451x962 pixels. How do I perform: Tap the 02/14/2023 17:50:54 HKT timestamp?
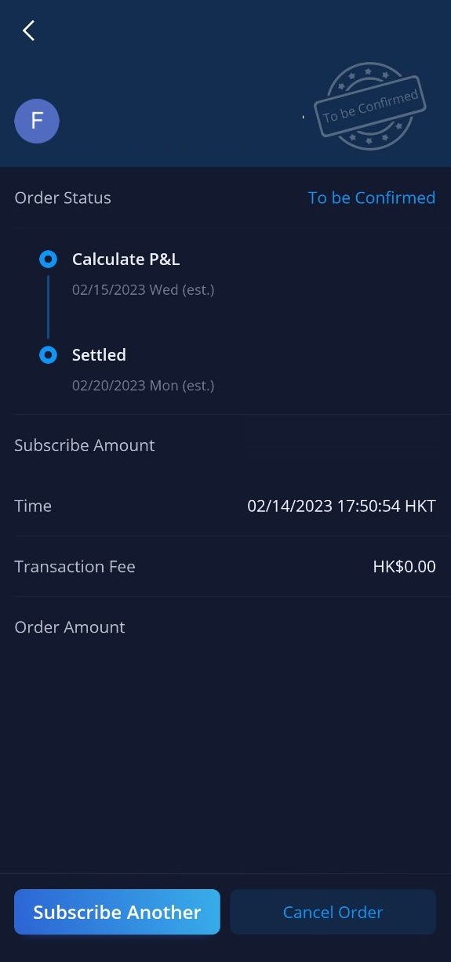pyautogui.click(x=342, y=506)
